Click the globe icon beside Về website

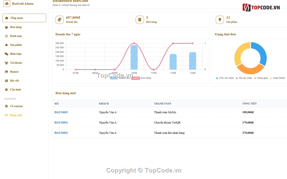click(6, 106)
